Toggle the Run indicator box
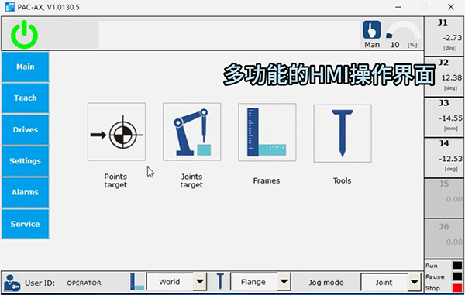Viewport: 465px width, 295px height. pos(457,265)
